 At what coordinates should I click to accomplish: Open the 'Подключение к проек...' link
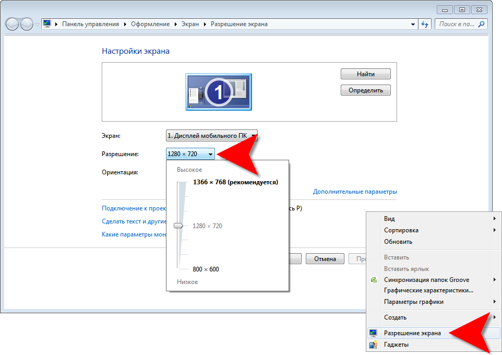click(134, 208)
